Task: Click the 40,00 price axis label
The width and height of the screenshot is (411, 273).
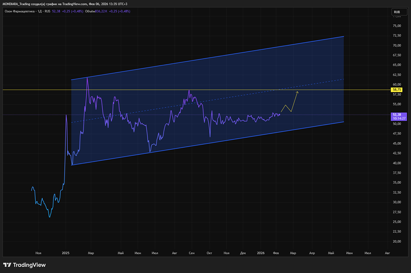Action: tap(397, 163)
